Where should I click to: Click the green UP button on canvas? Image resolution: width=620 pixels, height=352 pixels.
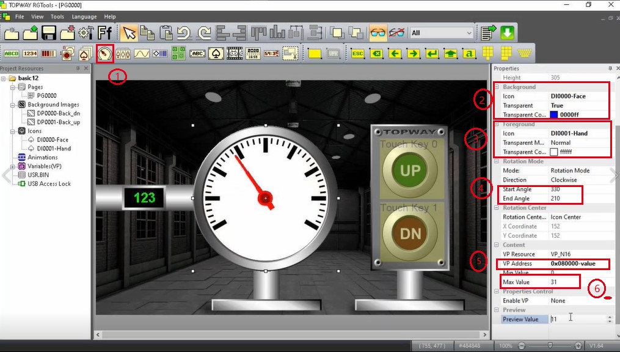point(410,170)
